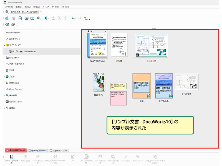Click 検索してマーク button

(x=138, y=158)
